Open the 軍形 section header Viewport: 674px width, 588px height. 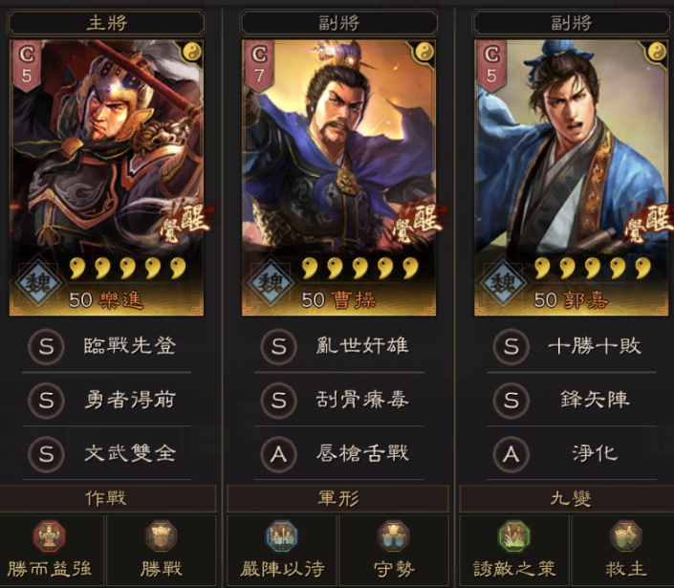[338, 498]
